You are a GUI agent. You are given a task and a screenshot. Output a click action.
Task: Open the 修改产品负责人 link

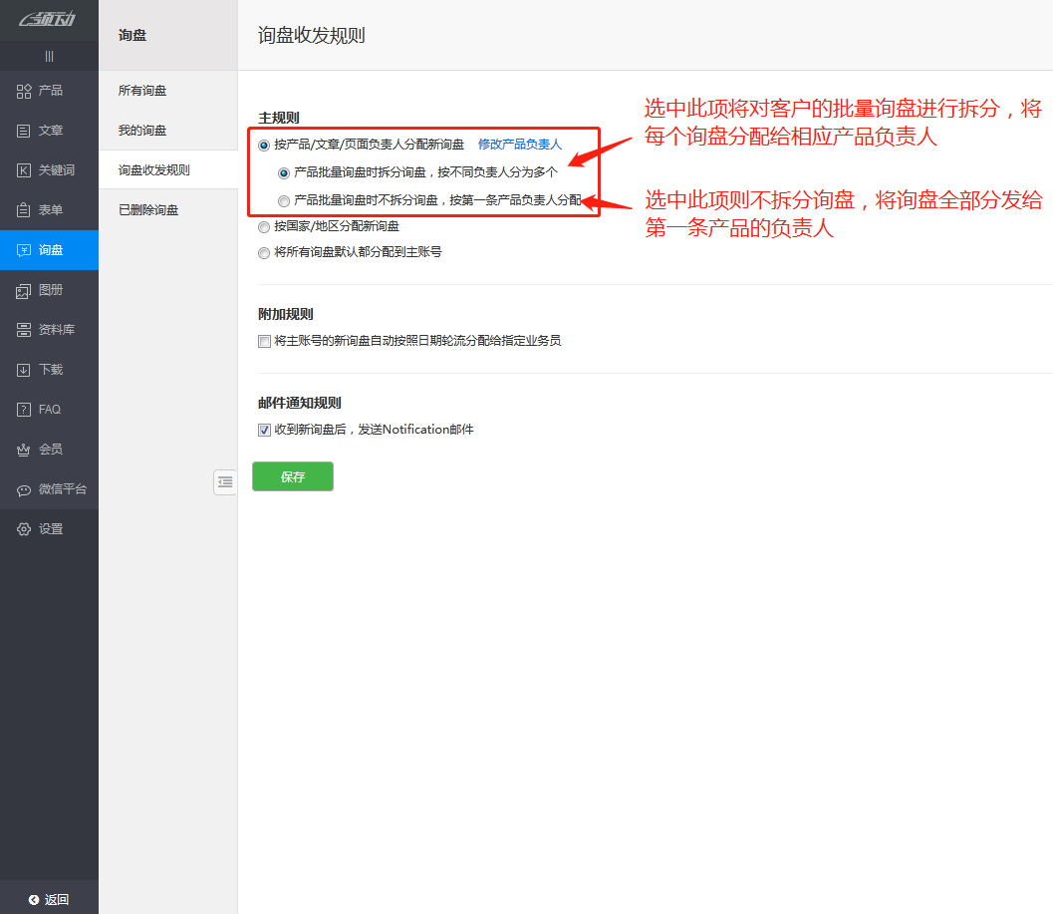522,144
